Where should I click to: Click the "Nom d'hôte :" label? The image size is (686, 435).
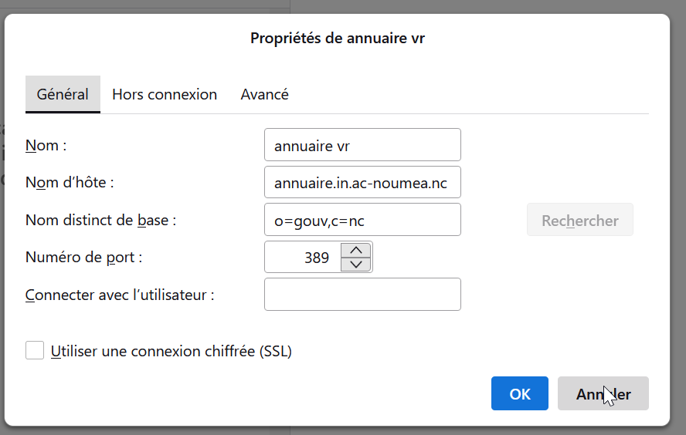[x=70, y=183]
